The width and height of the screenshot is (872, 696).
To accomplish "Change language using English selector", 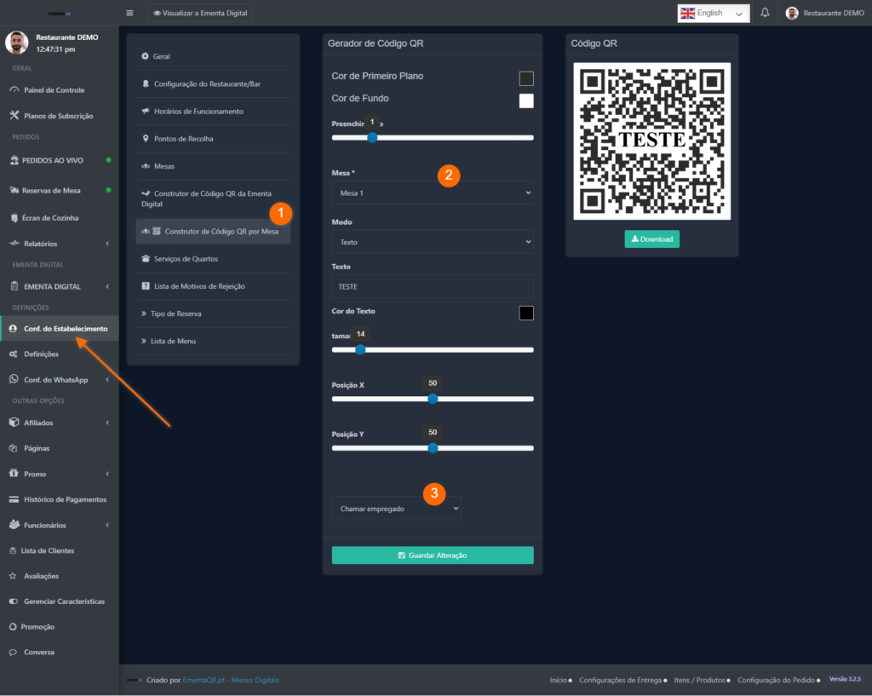I will click(713, 13).
